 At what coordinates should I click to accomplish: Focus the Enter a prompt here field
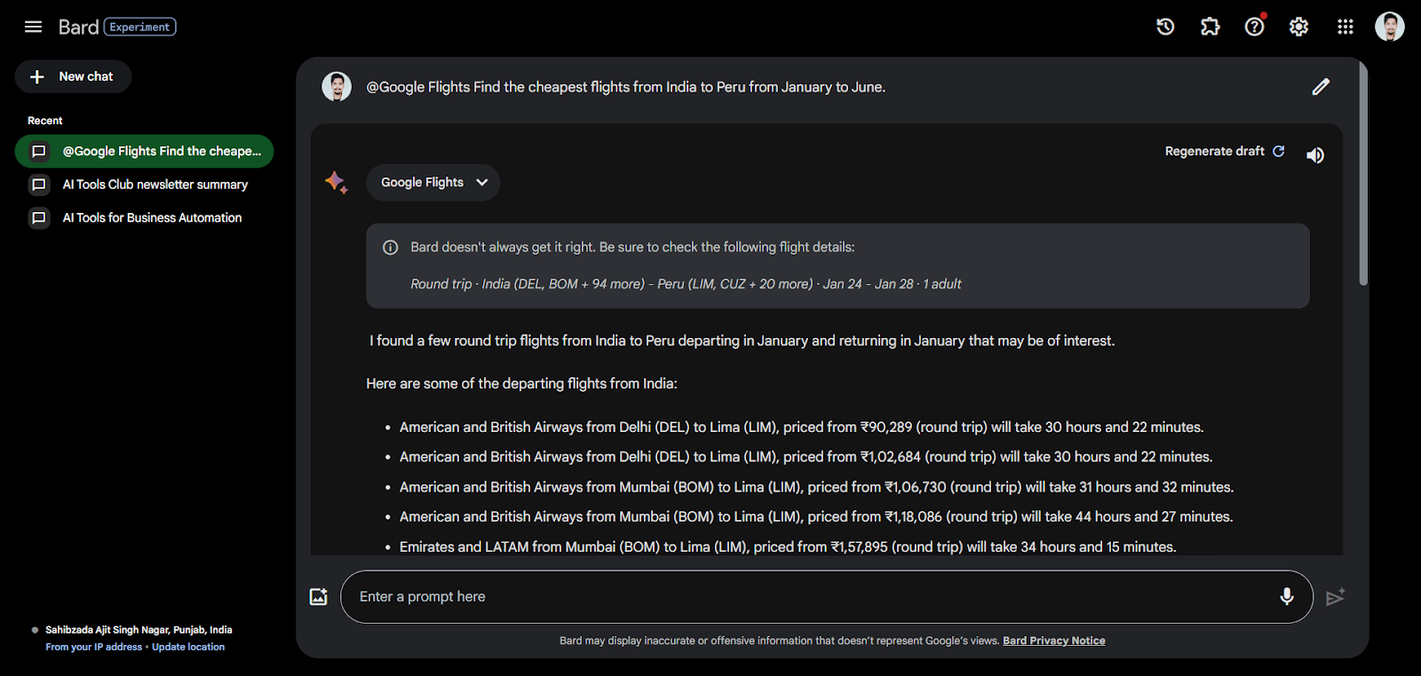pyautogui.click(x=826, y=597)
